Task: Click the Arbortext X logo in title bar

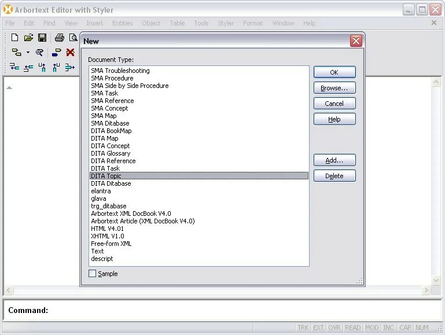Action: tap(8, 10)
